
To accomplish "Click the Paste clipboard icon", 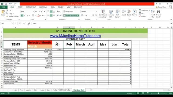I will tap(3, 12).
